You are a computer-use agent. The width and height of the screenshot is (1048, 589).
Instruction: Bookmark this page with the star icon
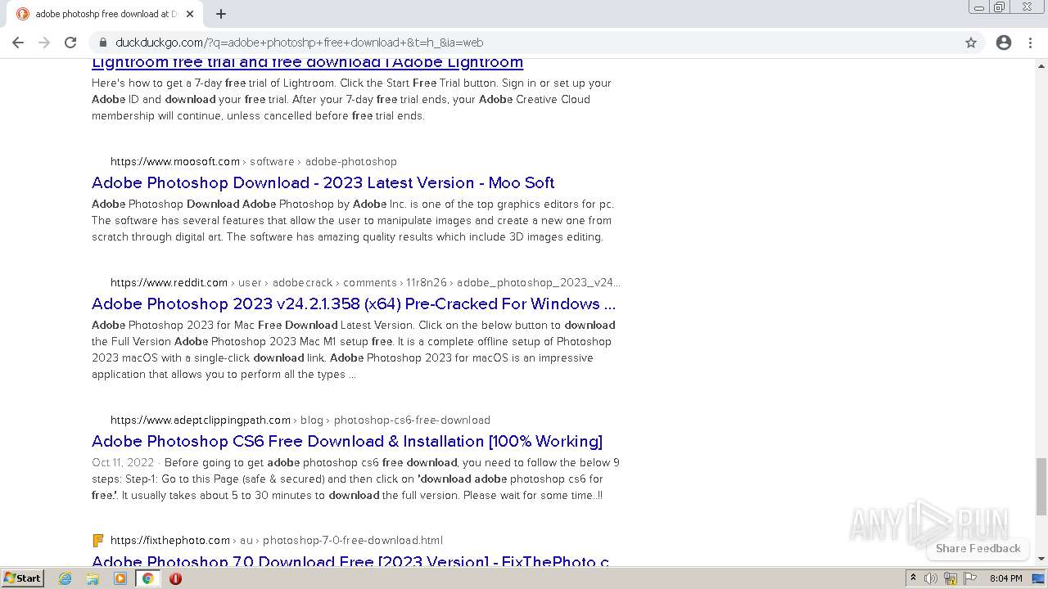(x=971, y=43)
